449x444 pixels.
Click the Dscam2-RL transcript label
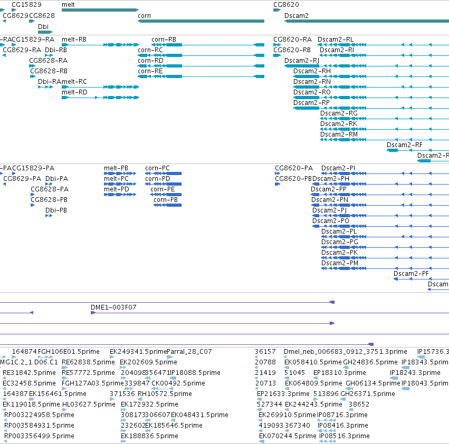[336, 40]
